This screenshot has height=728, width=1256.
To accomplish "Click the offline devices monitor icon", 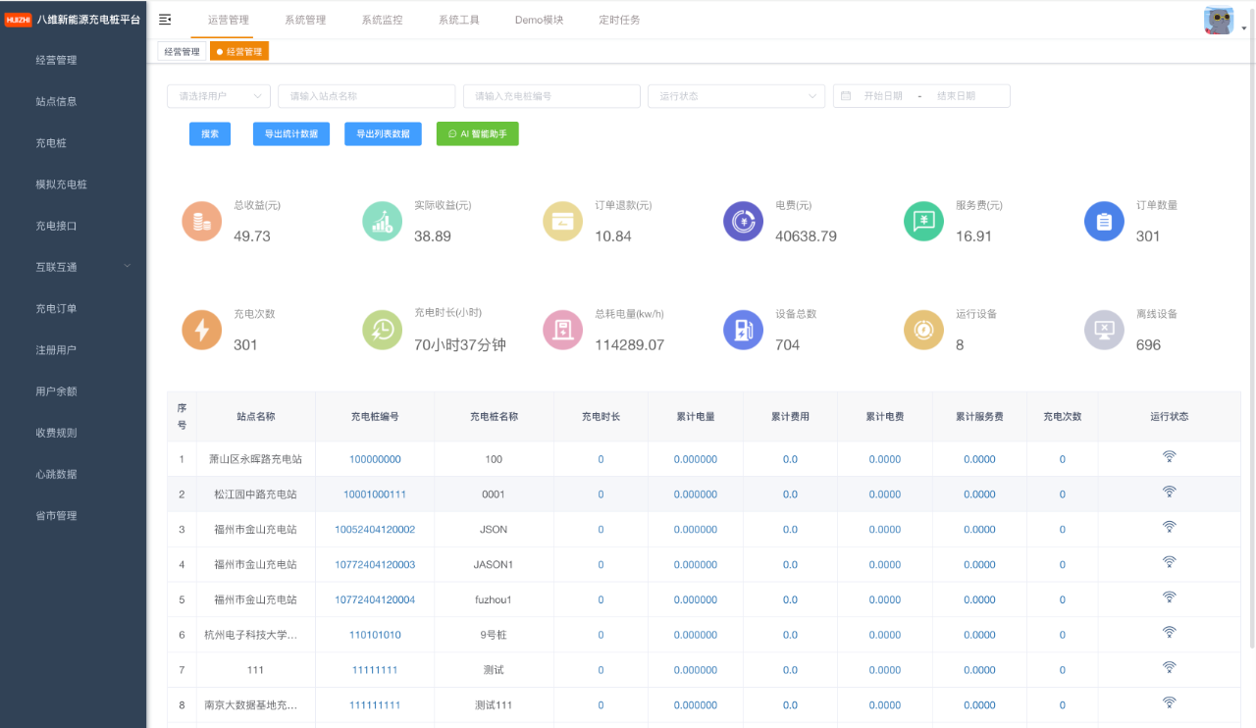I will [x=1104, y=331].
